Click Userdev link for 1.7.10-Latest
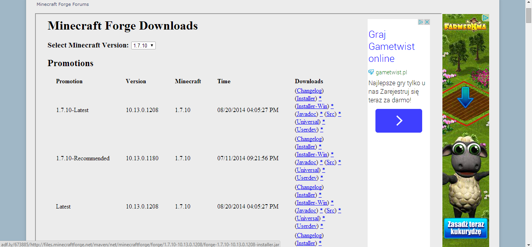Viewport: 532px width, 247px height. 307,130
